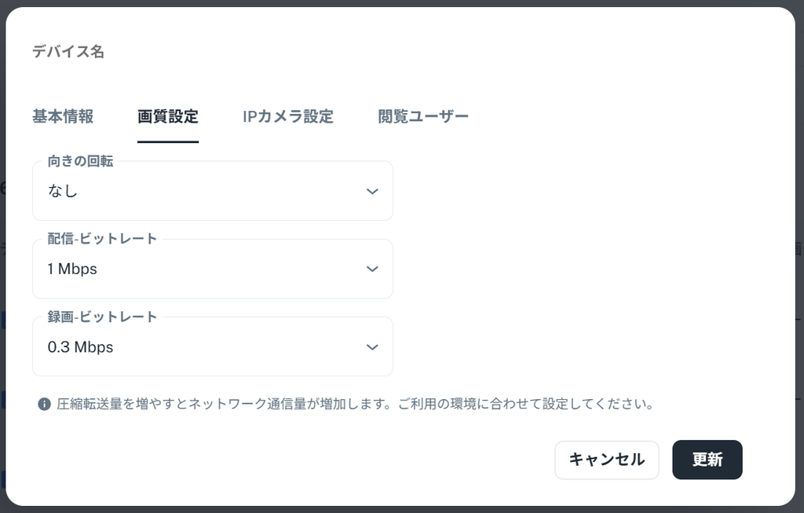Click the デバイス名 dialog title

[68, 52]
